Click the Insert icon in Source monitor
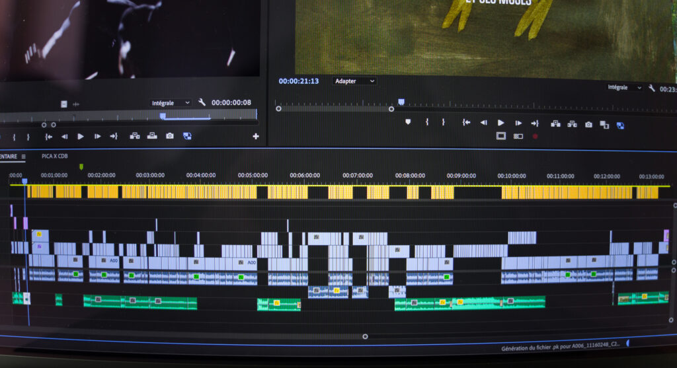This screenshot has height=368, width=677. (135, 136)
